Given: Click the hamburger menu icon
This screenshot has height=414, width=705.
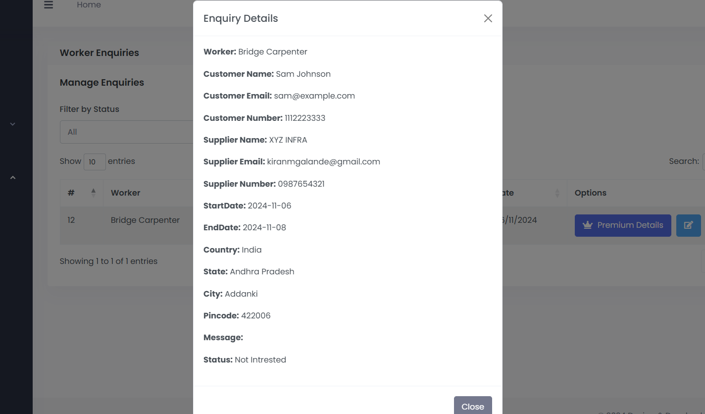Looking at the screenshot, I should [49, 5].
